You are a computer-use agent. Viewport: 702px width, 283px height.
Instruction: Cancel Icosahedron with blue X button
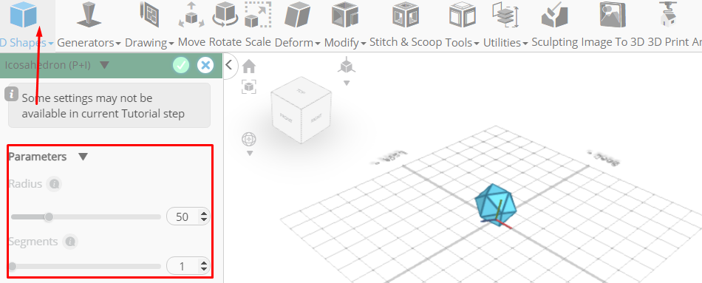click(205, 65)
